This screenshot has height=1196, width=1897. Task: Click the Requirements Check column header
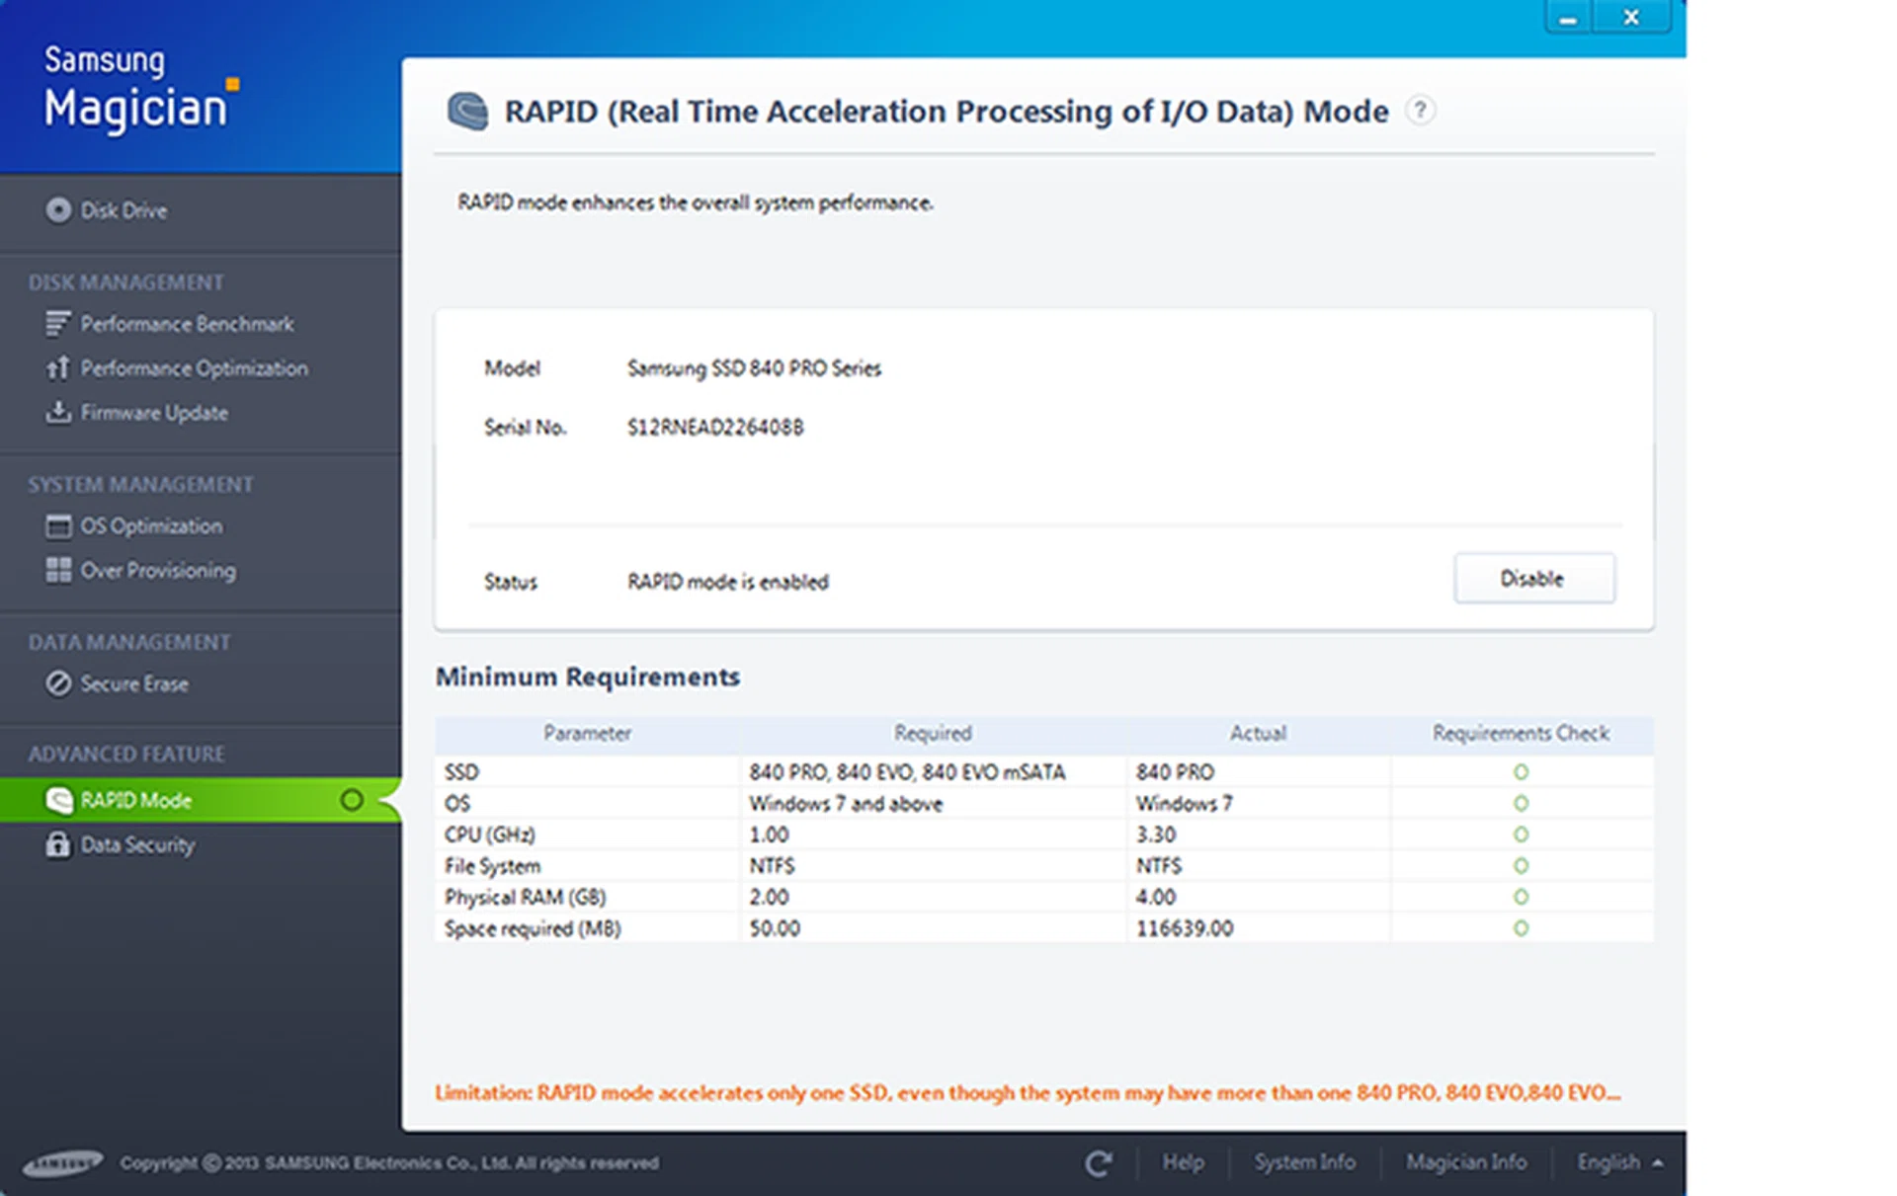point(1521,733)
